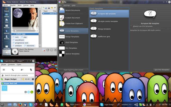The height and width of the screenshot is (107, 171).
Task: Switch to the Devices sidebar panel
Action: [7, 37]
